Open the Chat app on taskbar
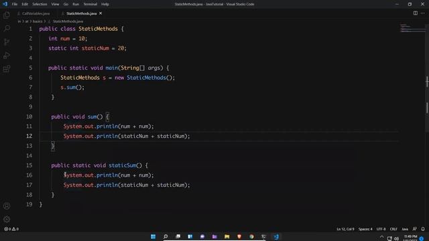This screenshot has width=429, height=241. pyautogui.click(x=202, y=236)
